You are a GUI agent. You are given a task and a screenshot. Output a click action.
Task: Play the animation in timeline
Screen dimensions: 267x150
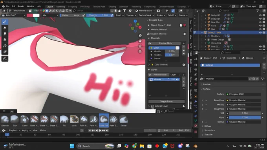tap(100, 130)
